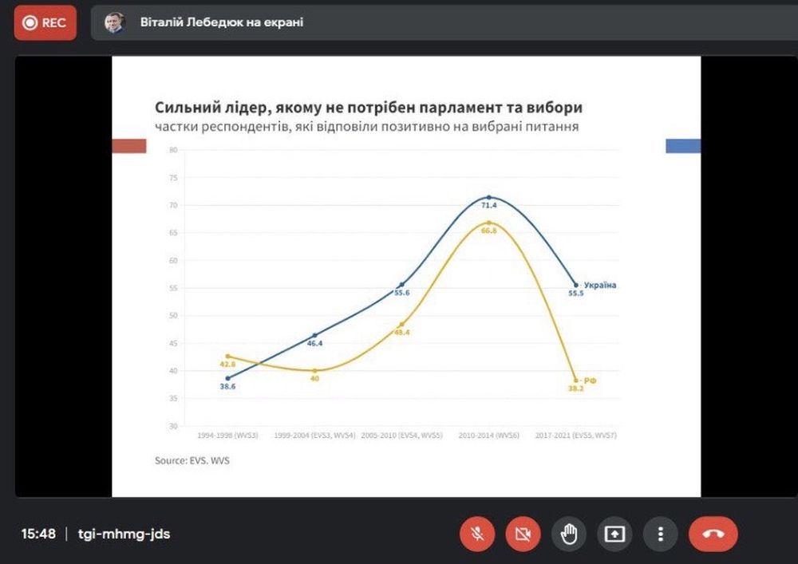Hang up with the red phone button

click(713, 534)
